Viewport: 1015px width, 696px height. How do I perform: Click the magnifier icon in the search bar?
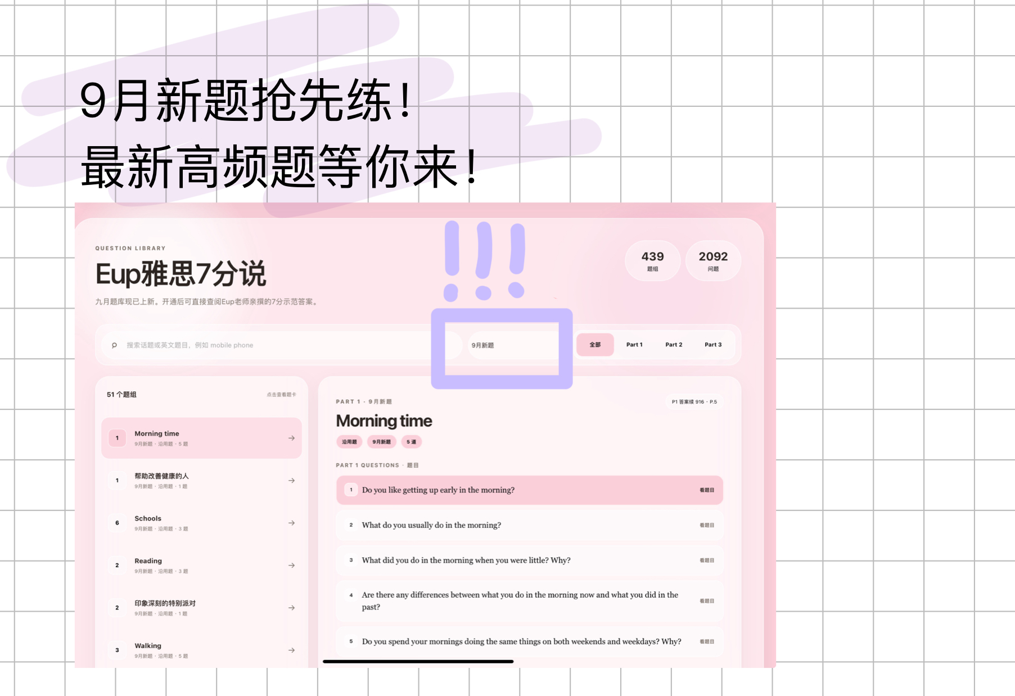coord(114,345)
